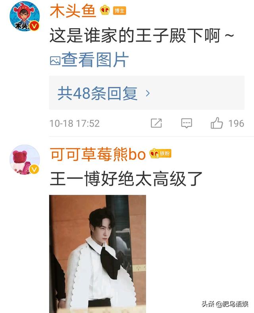Tap verified V badge on 可可草莓熊bo avatar

pos(34,169)
